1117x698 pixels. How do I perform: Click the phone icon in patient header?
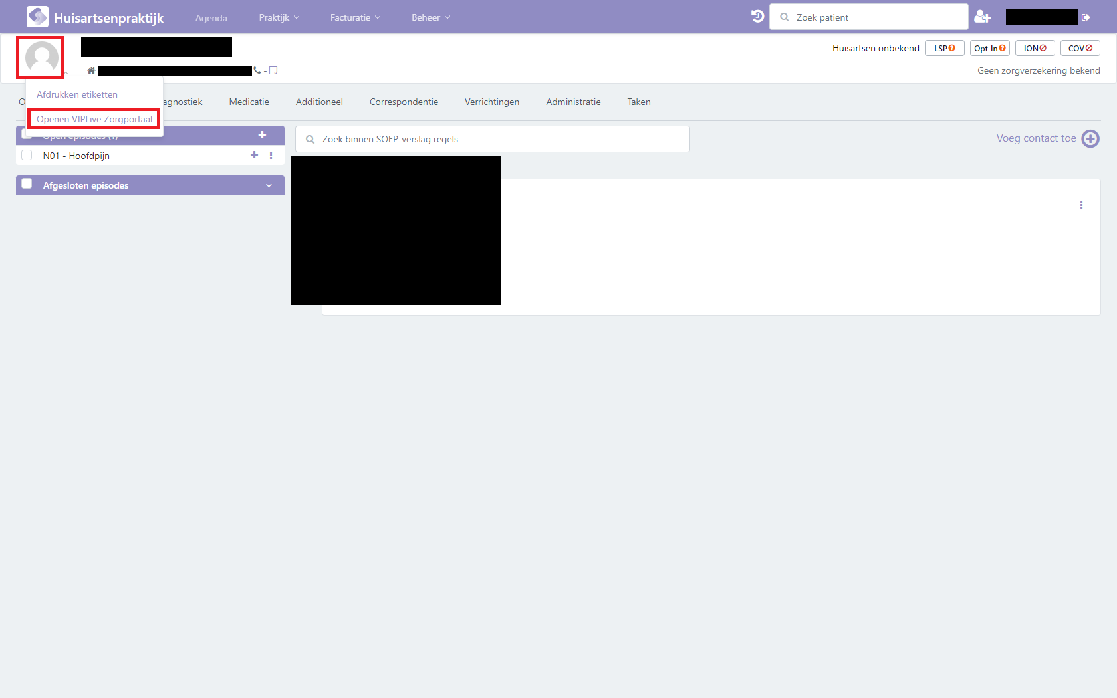point(257,70)
